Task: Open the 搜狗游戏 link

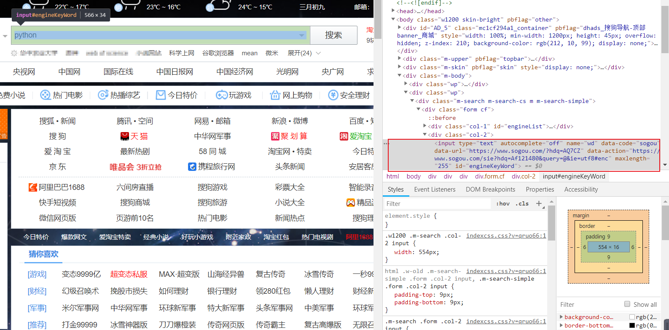Action: pyautogui.click(x=212, y=187)
